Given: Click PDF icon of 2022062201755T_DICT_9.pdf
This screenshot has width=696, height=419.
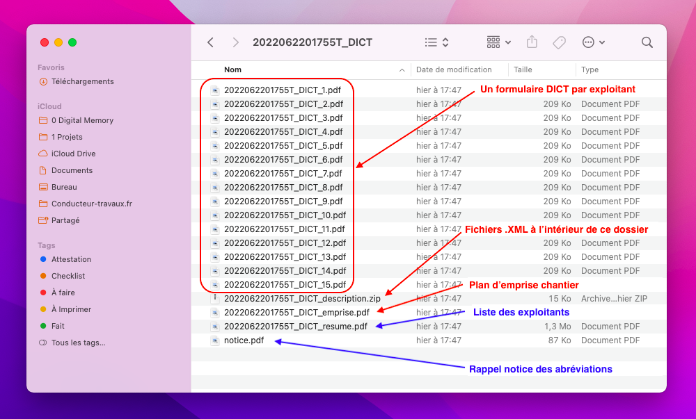Looking at the screenshot, I should point(215,201).
